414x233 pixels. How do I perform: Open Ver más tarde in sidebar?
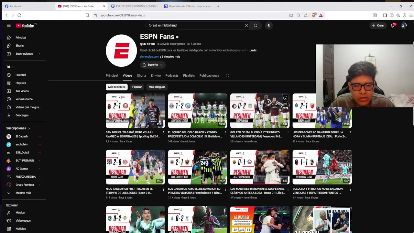[x=23, y=99]
